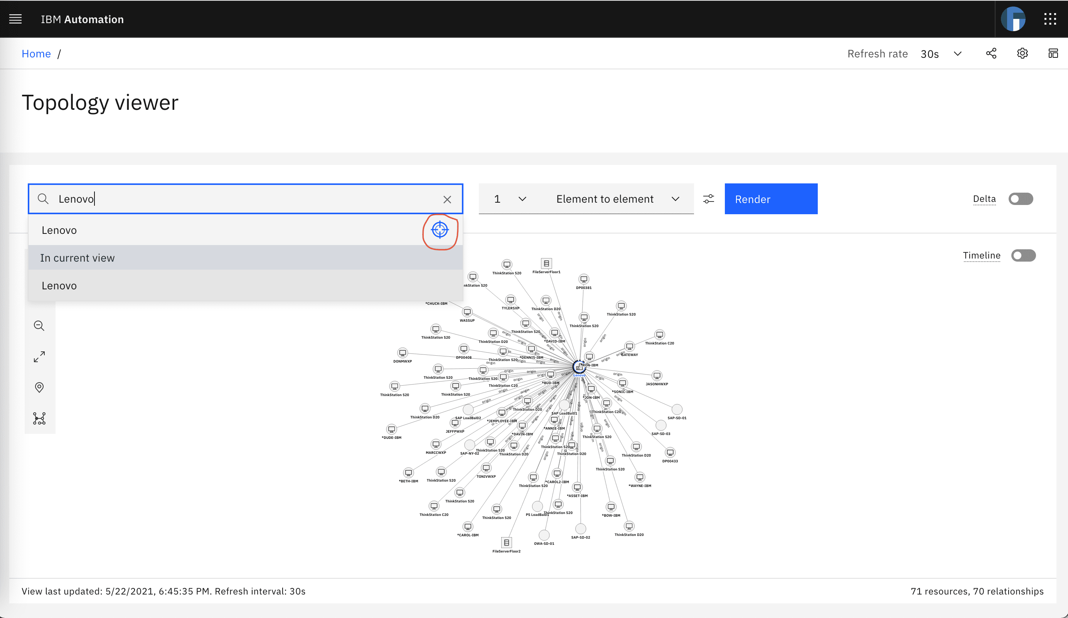Clear the search with the X icon
Screen dimensions: 1068x618
[x=448, y=199]
